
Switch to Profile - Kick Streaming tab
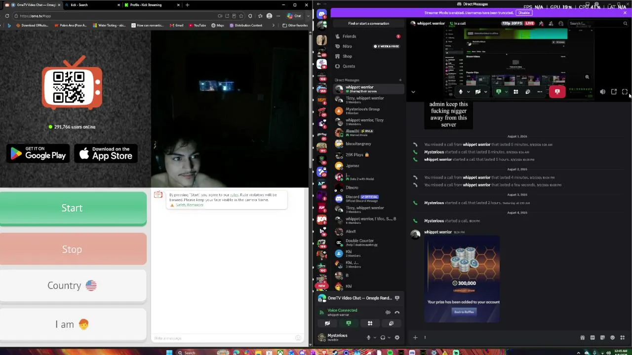152,5
